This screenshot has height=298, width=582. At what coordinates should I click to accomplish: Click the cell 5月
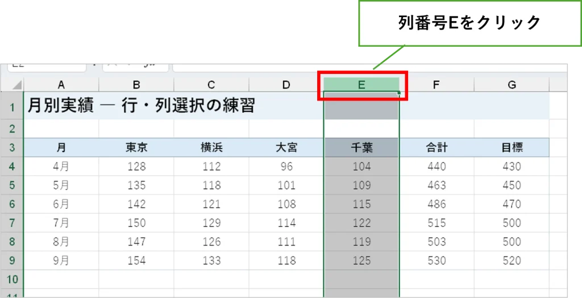61,185
